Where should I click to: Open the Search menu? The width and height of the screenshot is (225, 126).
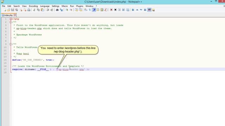tap(17, 6)
